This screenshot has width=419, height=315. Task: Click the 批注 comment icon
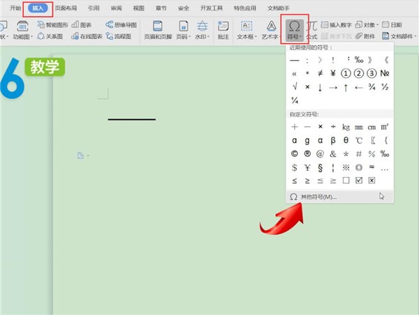tap(223, 29)
